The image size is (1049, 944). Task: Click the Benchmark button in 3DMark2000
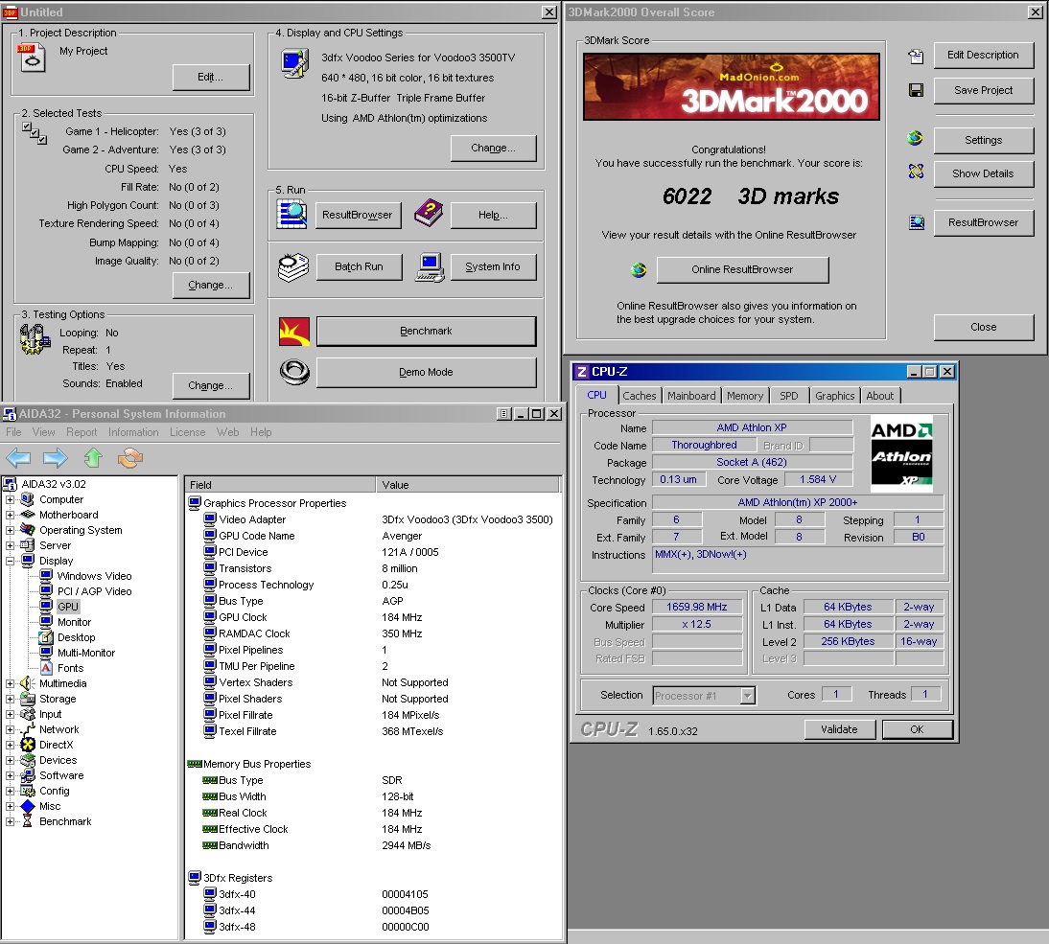[x=426, y=332]
